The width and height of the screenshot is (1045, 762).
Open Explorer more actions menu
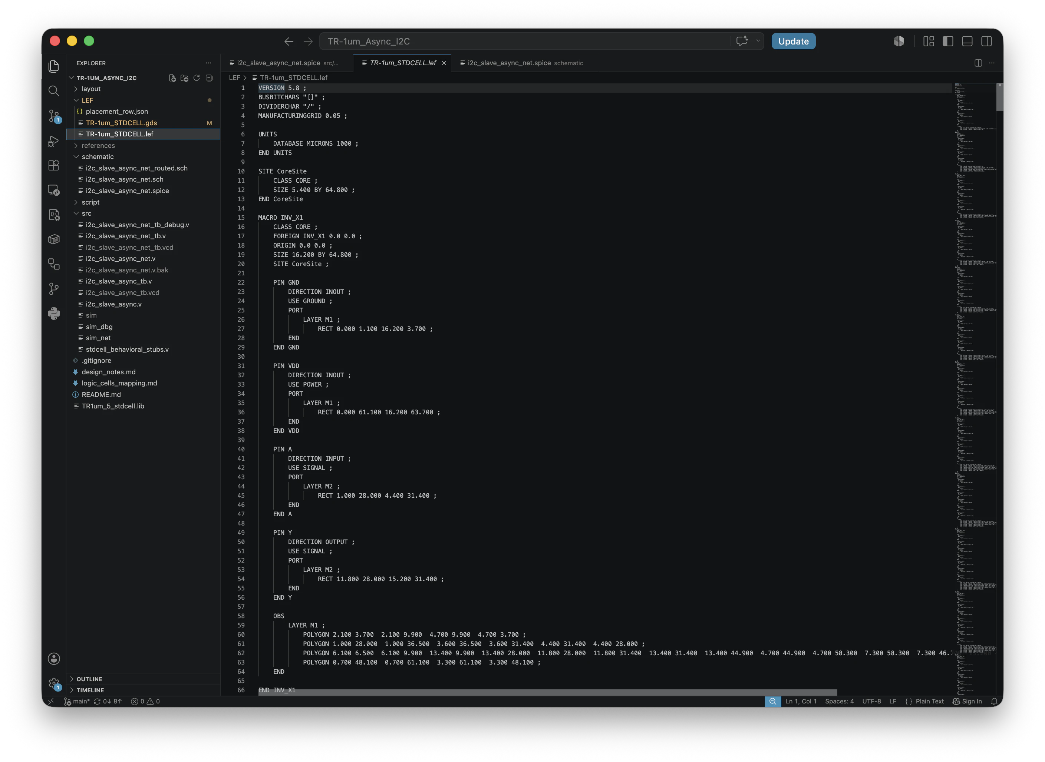click(x=209, y=63)
